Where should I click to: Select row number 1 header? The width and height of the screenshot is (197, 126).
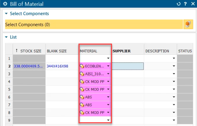(x=9, y=59)
